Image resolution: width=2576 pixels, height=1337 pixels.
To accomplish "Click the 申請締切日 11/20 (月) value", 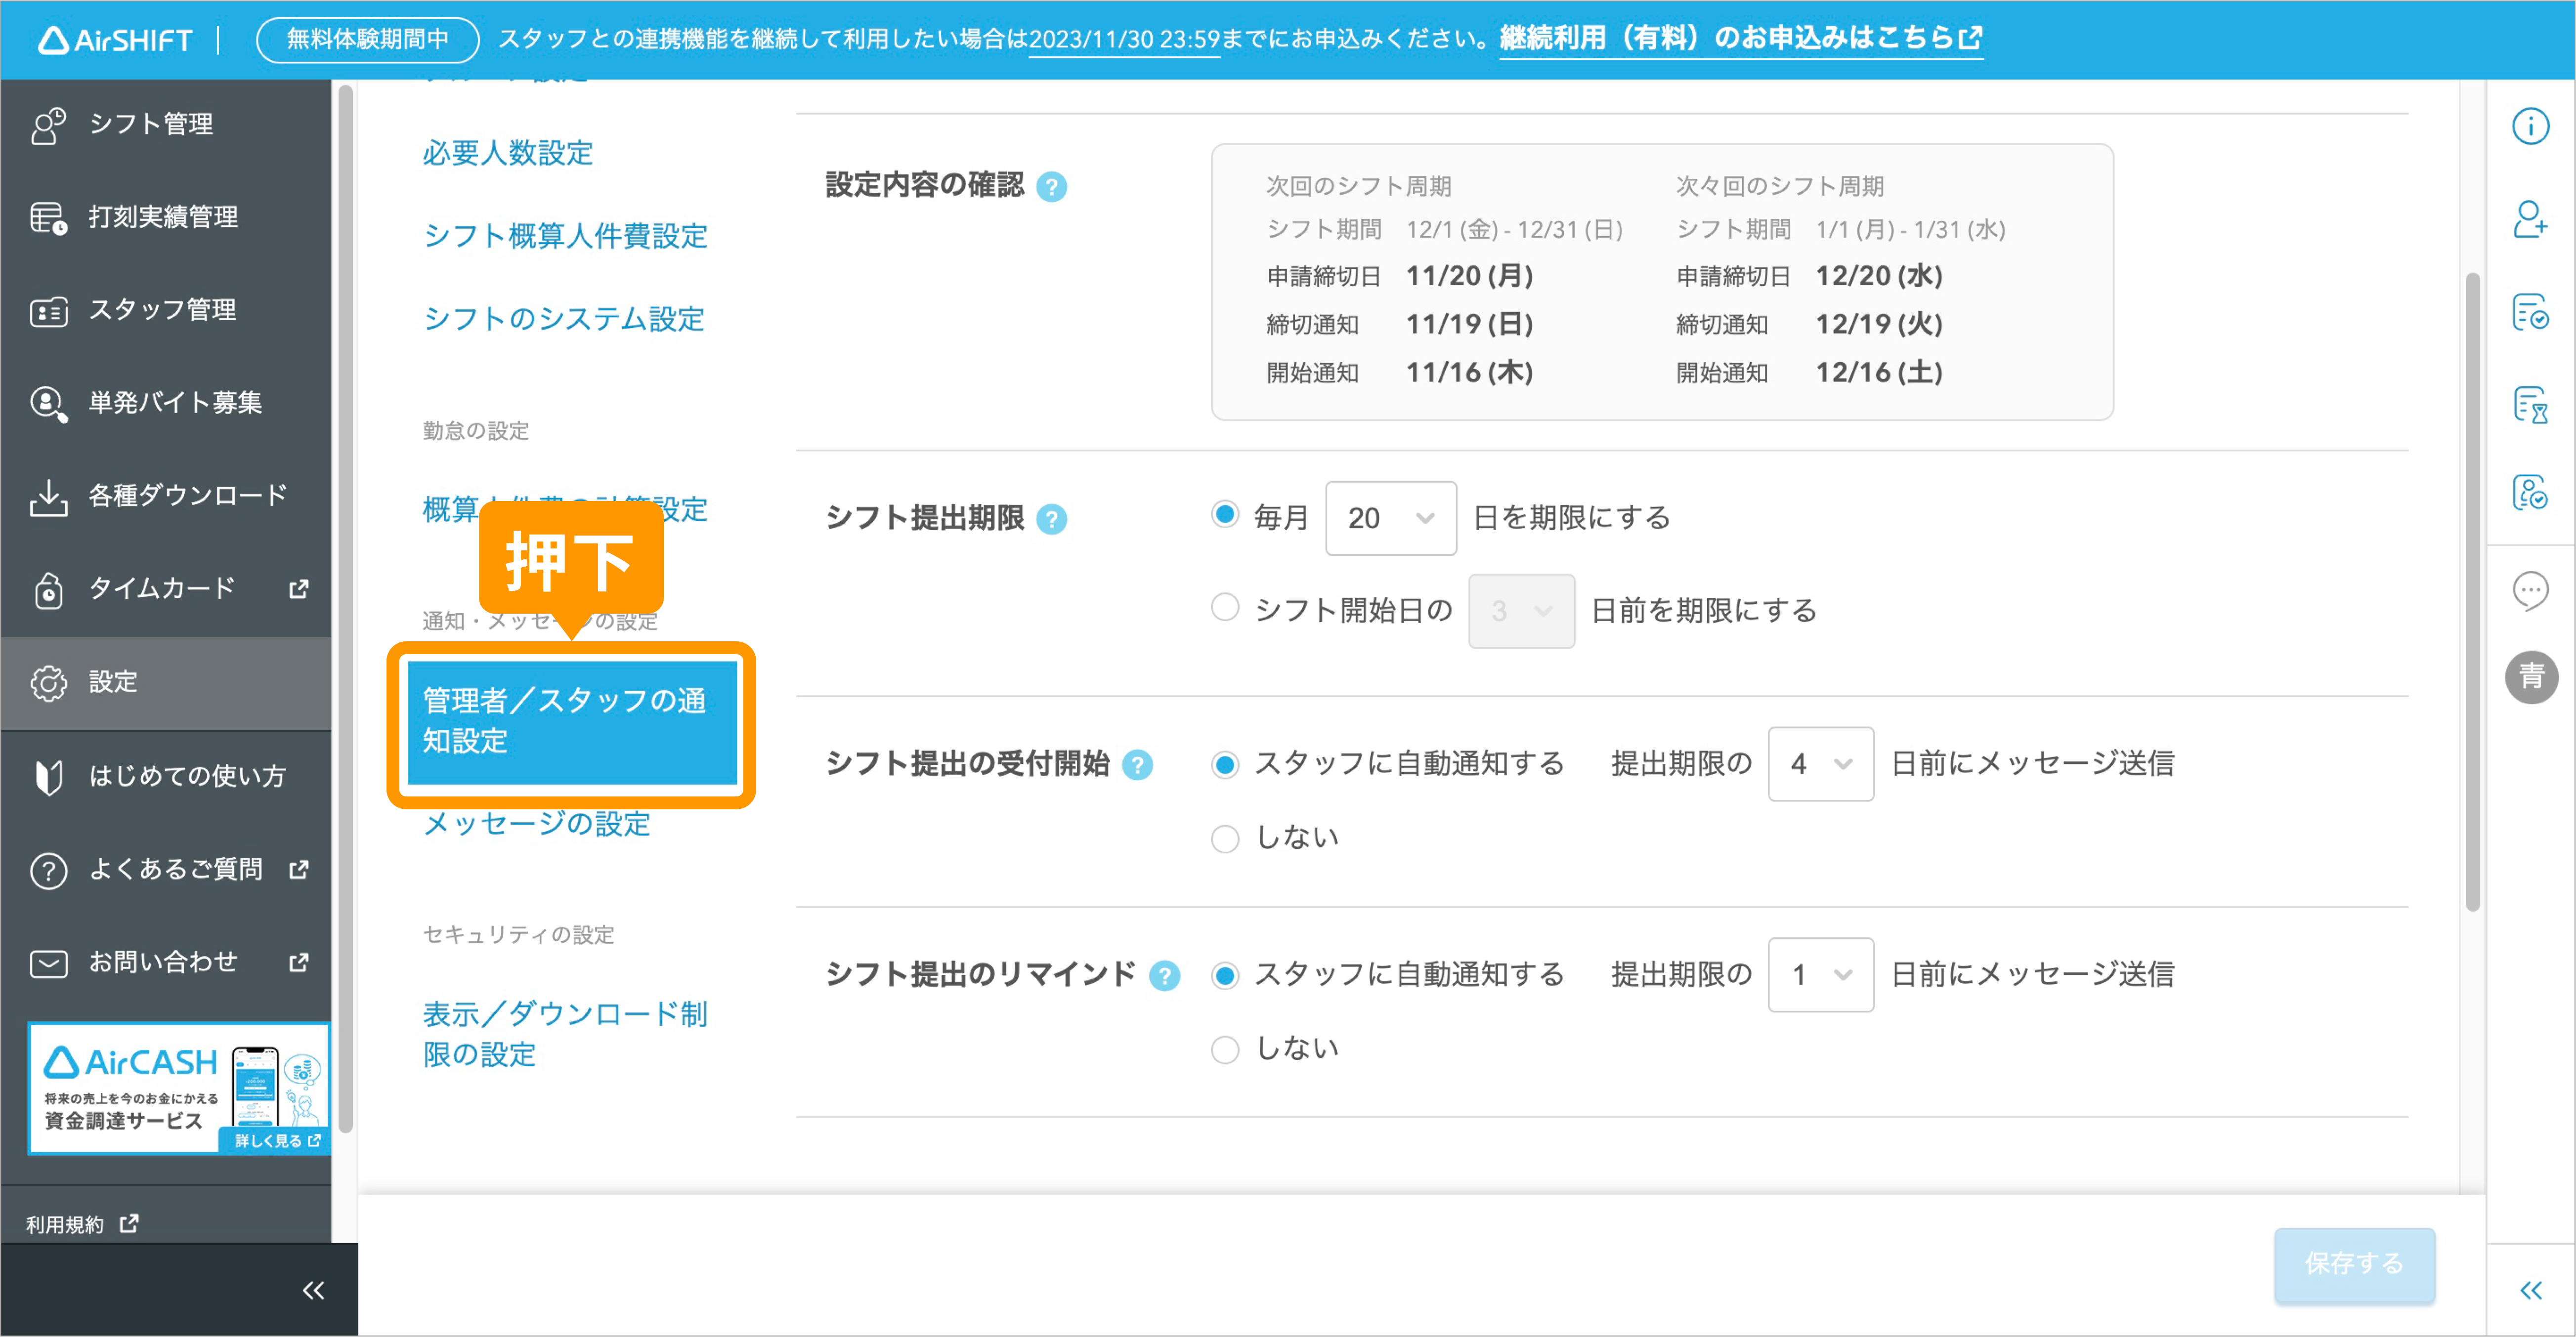I will coord(1469,276).
